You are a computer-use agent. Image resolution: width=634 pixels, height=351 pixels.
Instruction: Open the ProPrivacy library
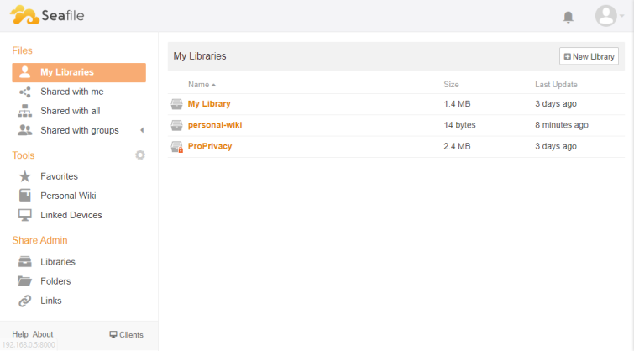click(210, 146)
